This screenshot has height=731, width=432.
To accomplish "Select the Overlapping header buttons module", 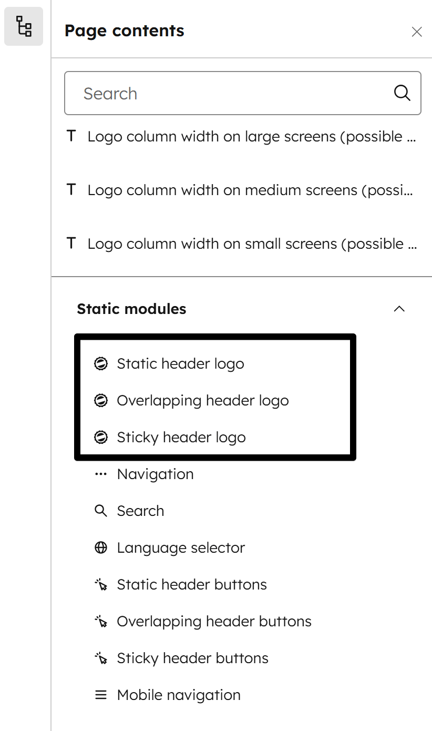I will pyautogui.click(x=214, y=621).
